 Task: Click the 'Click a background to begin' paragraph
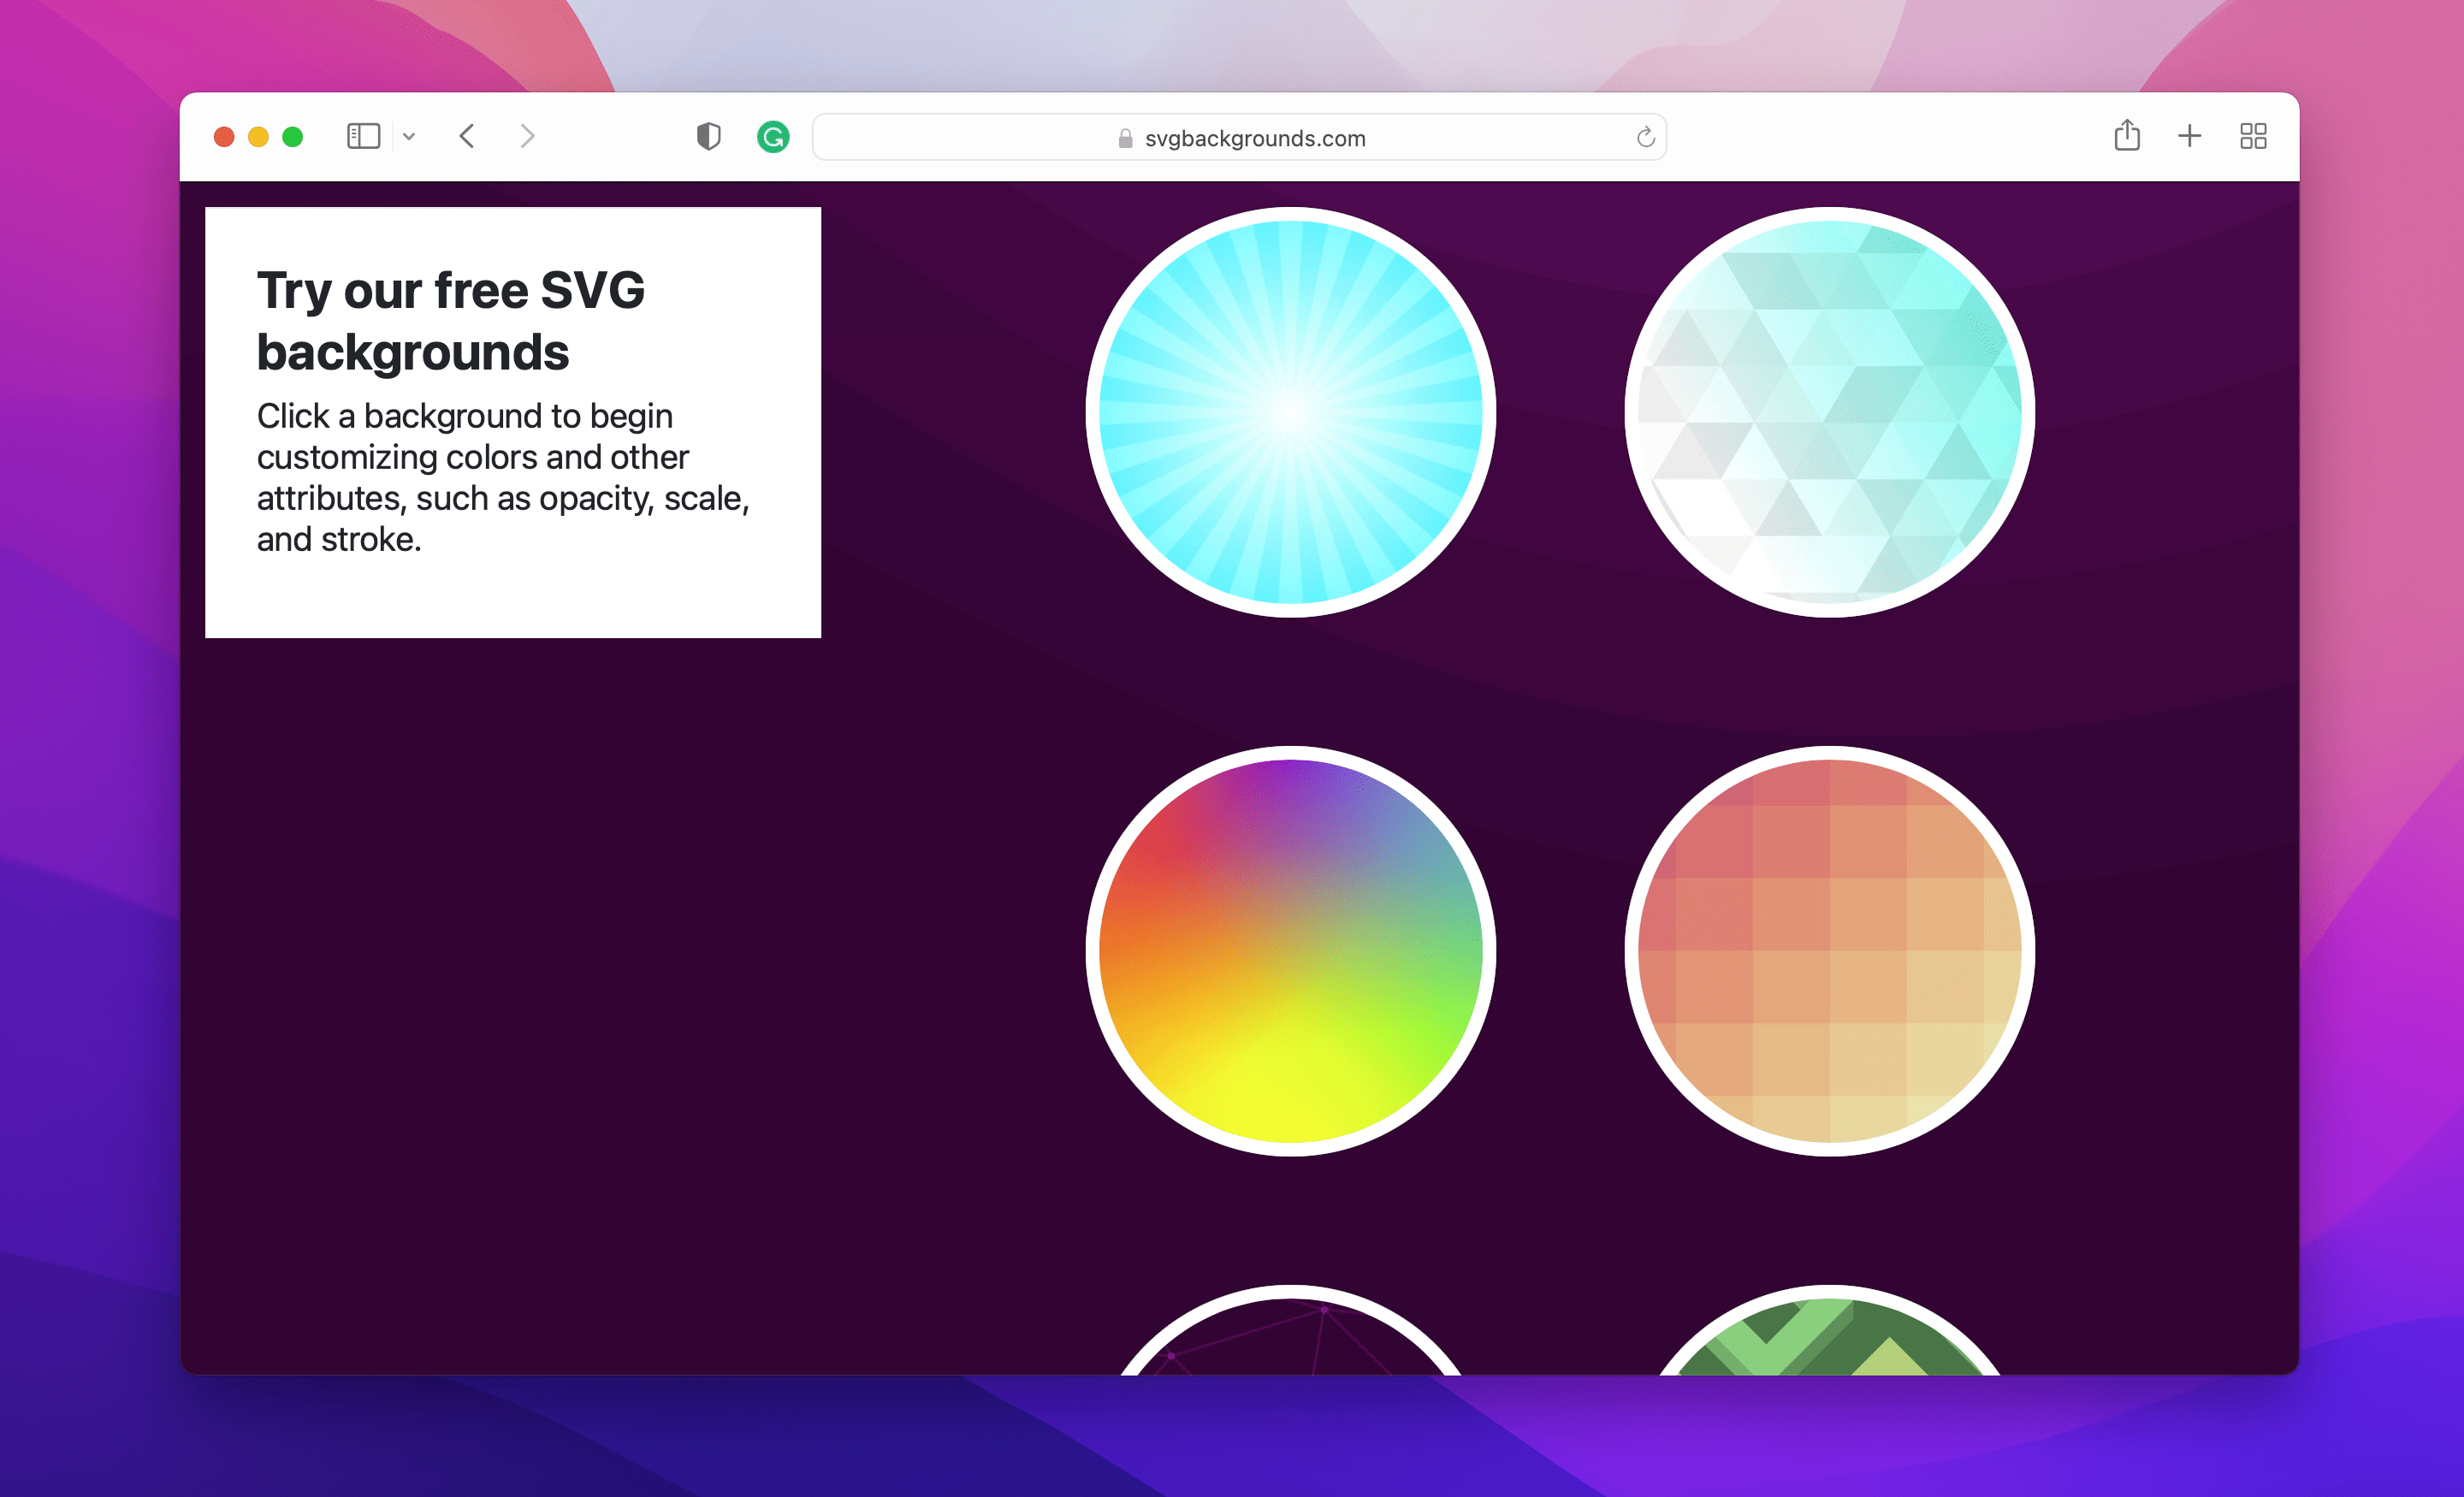(x=503, y=477)
